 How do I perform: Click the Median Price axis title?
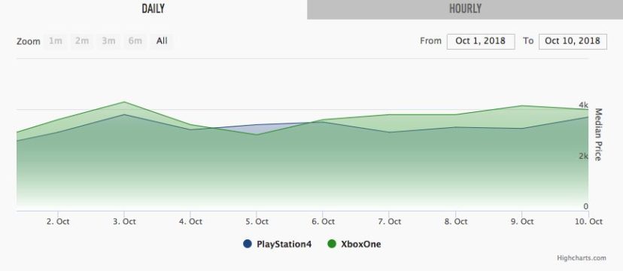pyautogui.click(x=598, y=134)
